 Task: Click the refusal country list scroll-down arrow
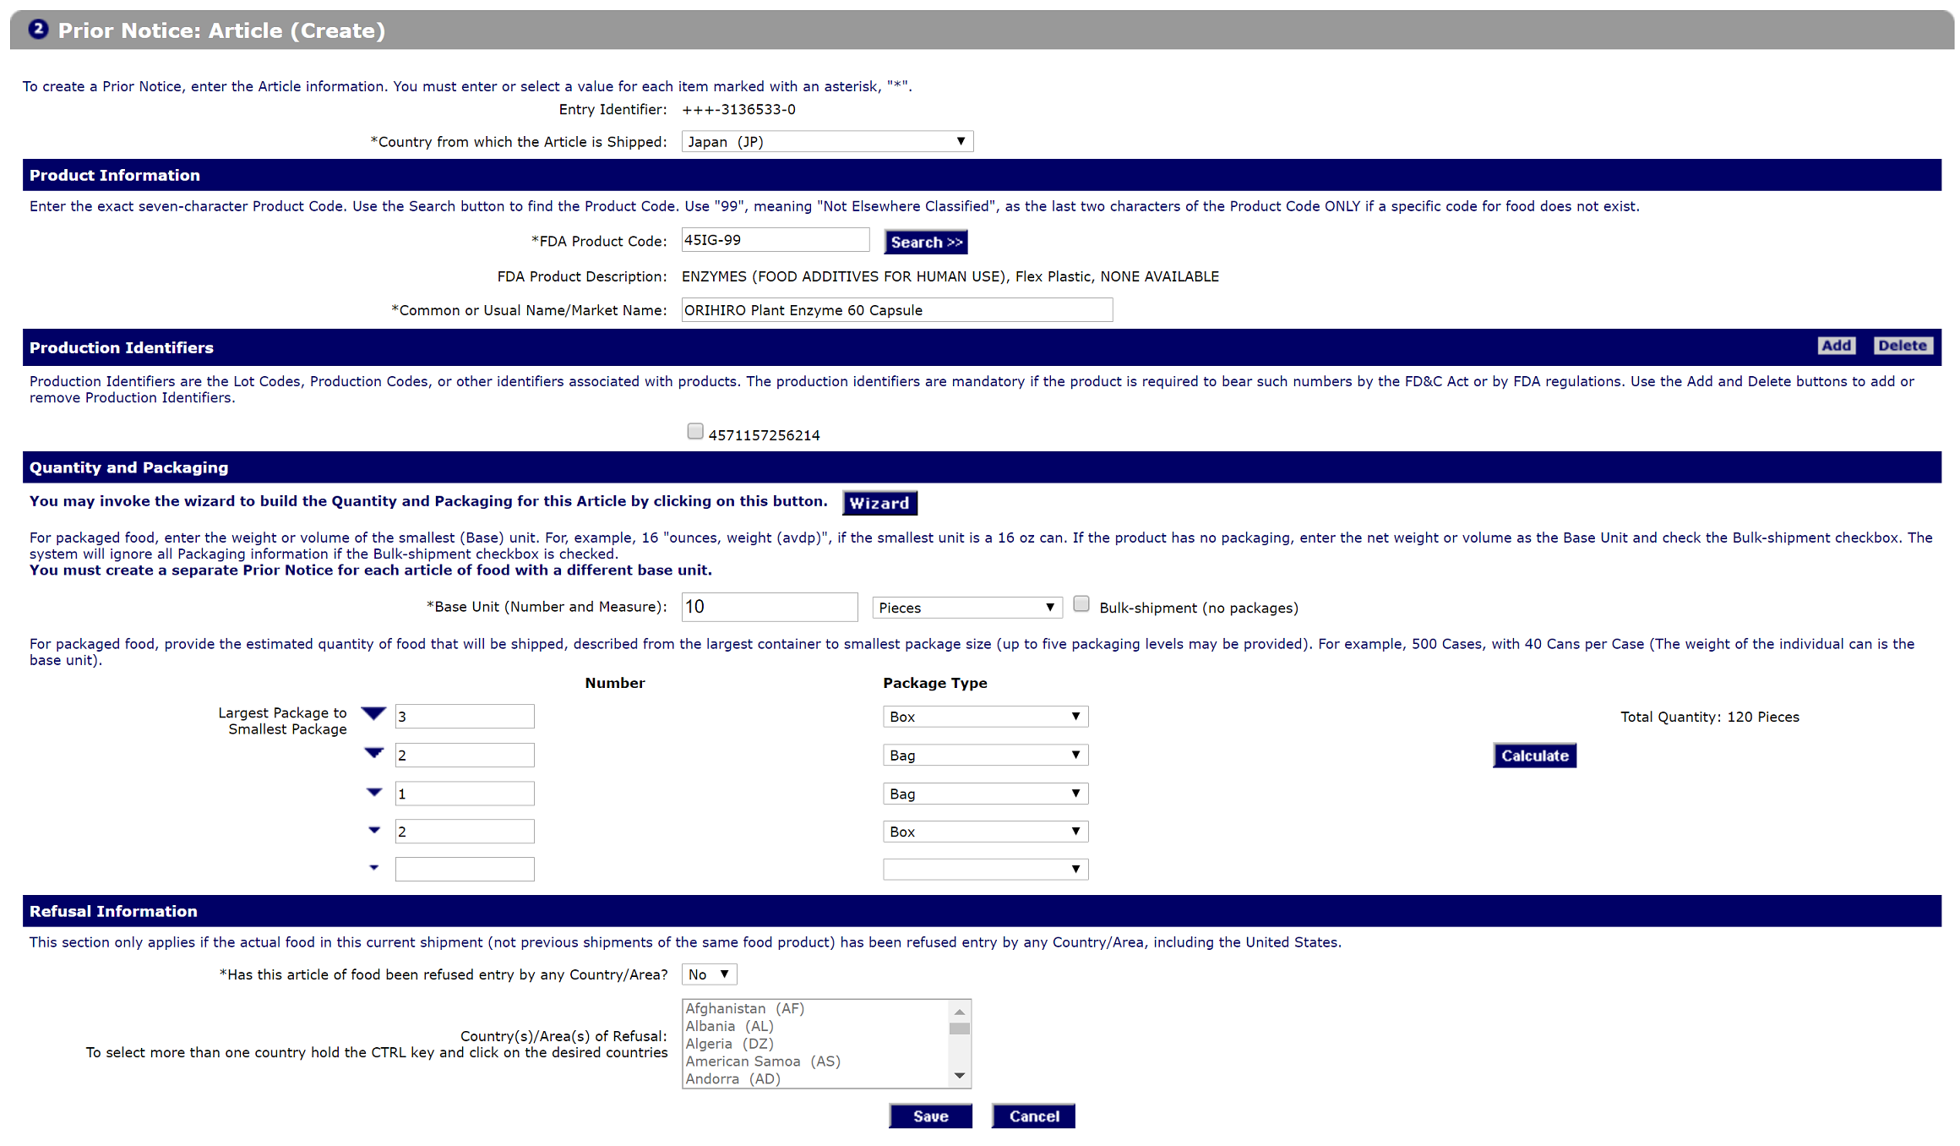960,1076
